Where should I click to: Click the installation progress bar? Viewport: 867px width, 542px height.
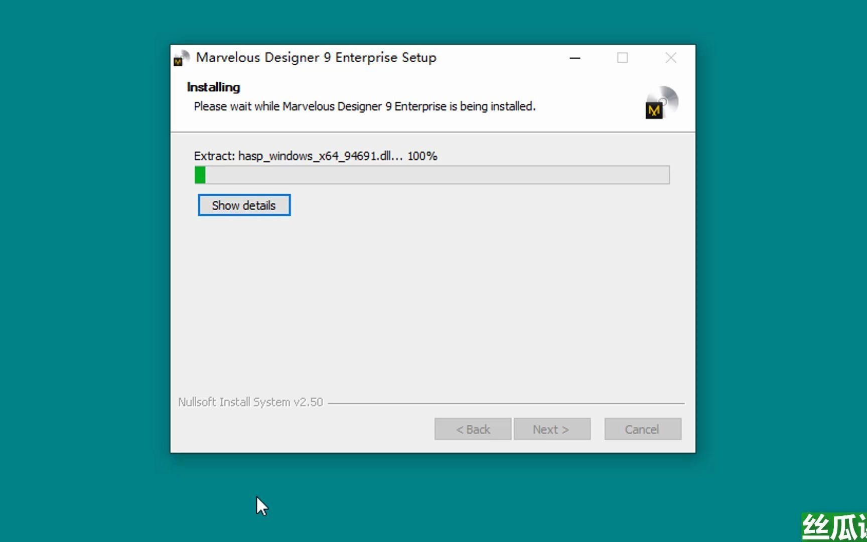click(432, 175)
